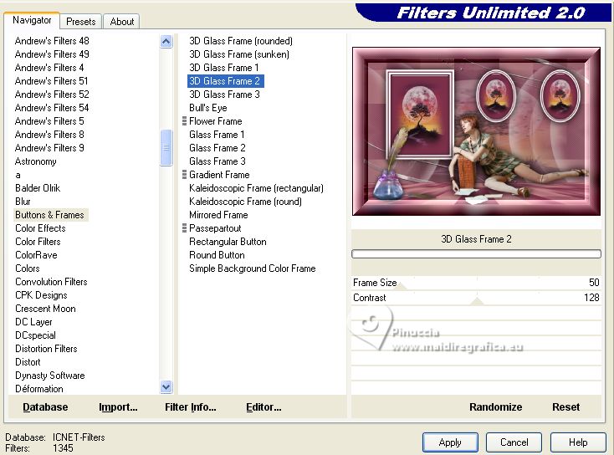Screen dimensions: 614x455
Task: Click the scroll up arrow in category list
Action: pos(166,41)
